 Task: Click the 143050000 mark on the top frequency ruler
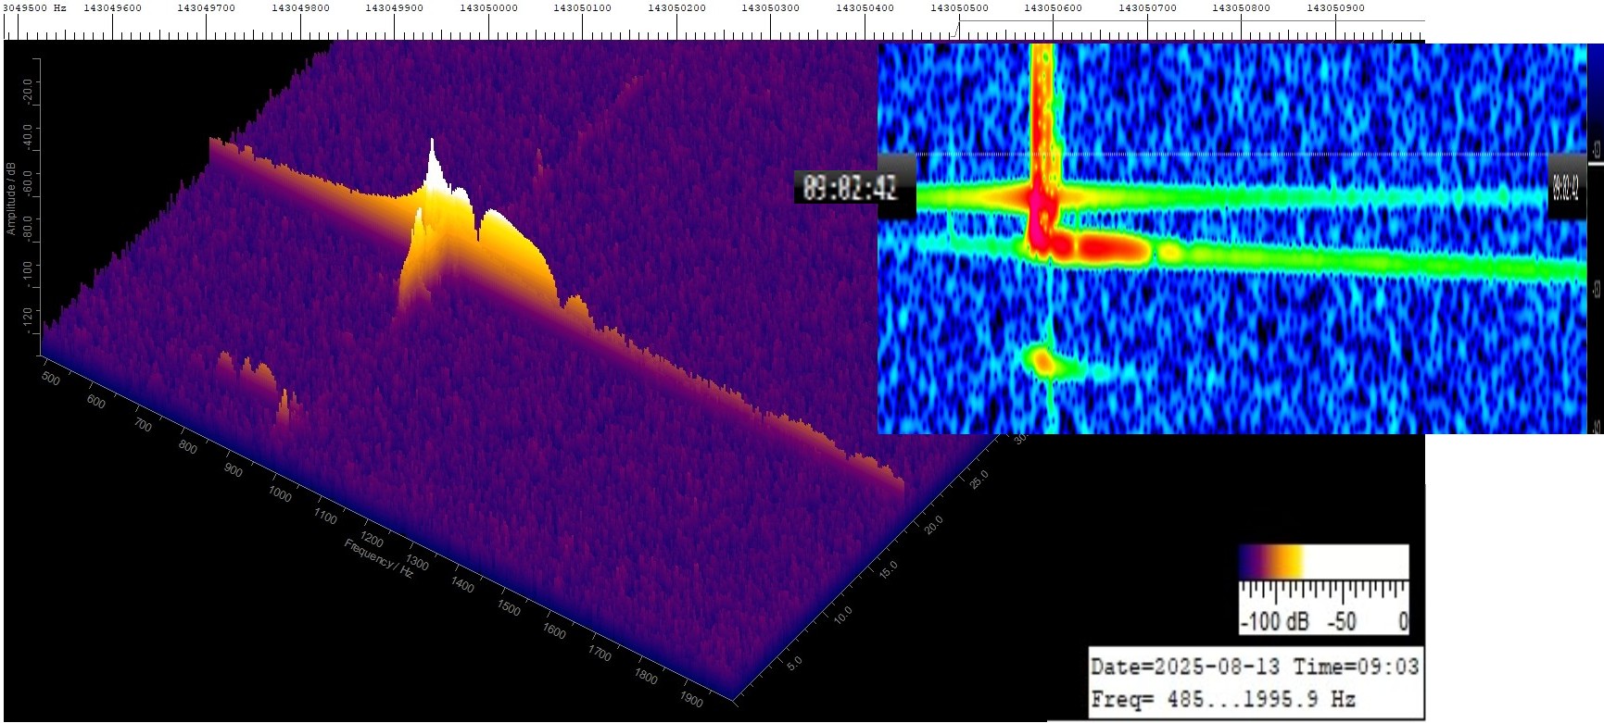pyautogui.click(x=488, y=8)
